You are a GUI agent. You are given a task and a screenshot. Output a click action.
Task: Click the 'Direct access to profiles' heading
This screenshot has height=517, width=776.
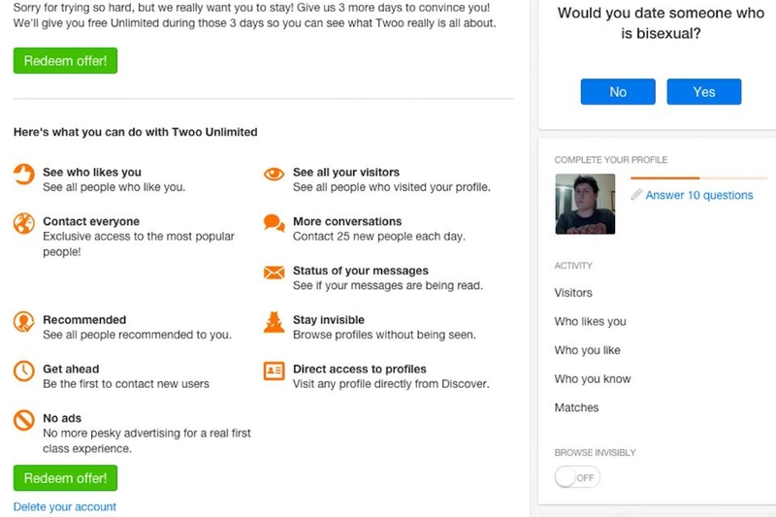(x=359, y=369)
